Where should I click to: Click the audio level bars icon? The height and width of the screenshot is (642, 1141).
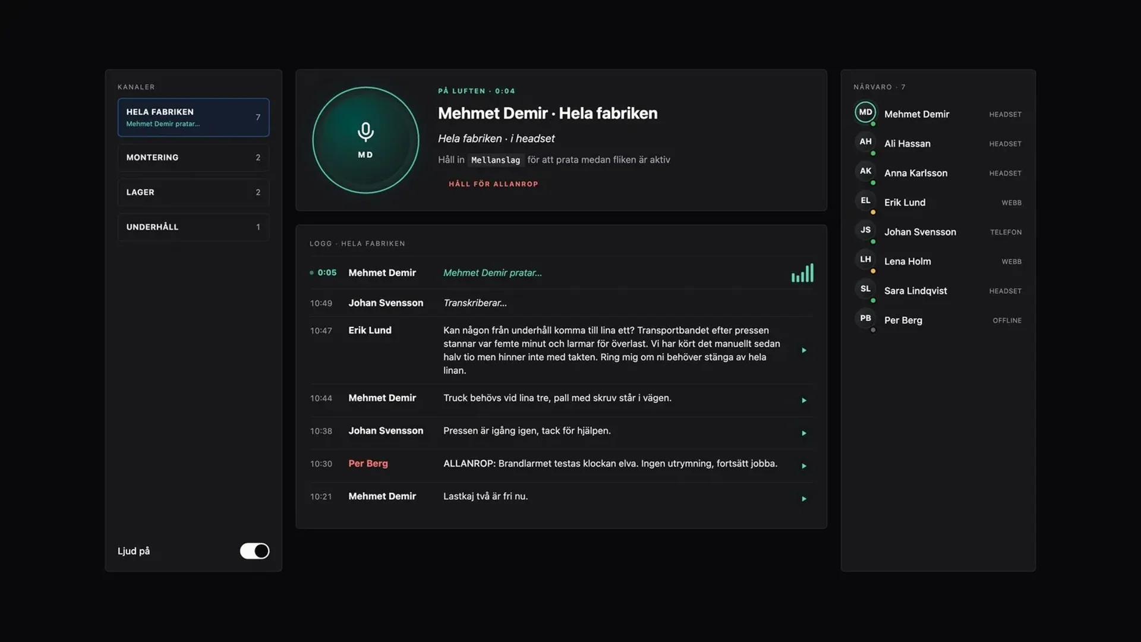[802, 273]
